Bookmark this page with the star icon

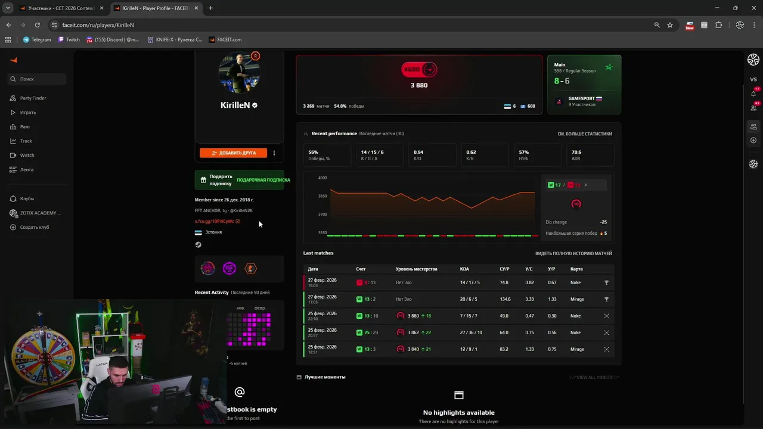670,25
